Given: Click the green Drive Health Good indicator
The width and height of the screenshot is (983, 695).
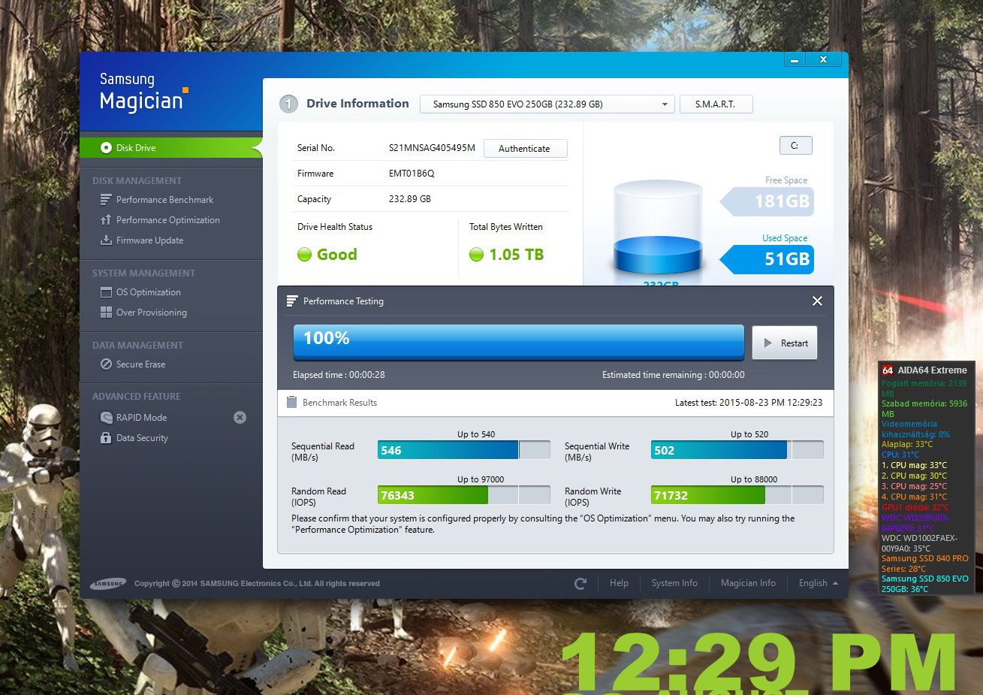Looking at the screenshot, I should point(304,255).
